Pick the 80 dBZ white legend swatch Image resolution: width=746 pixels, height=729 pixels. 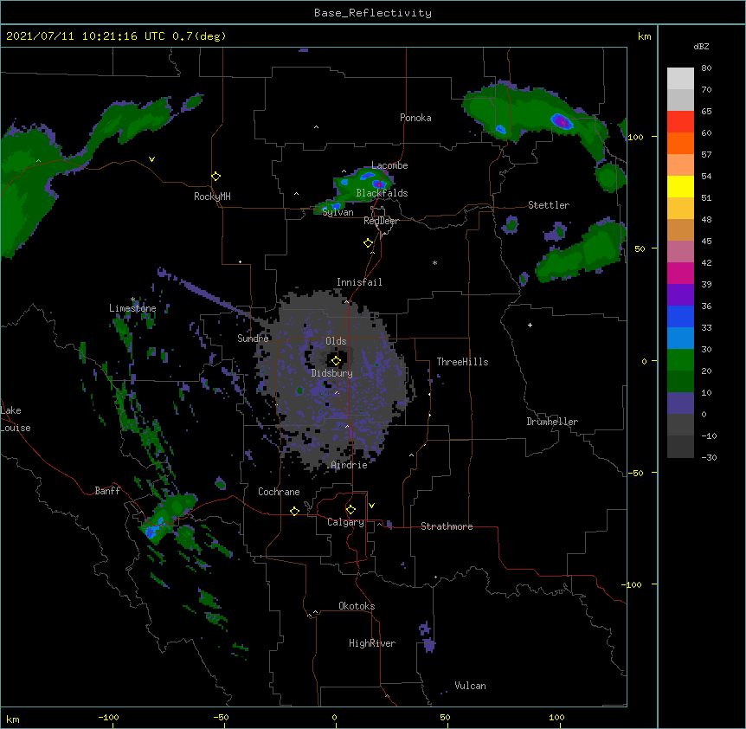pos(680,78)
